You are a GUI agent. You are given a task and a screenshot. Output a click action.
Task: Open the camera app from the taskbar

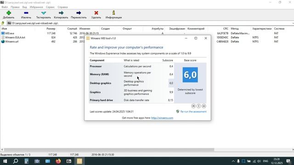(37, 161)
